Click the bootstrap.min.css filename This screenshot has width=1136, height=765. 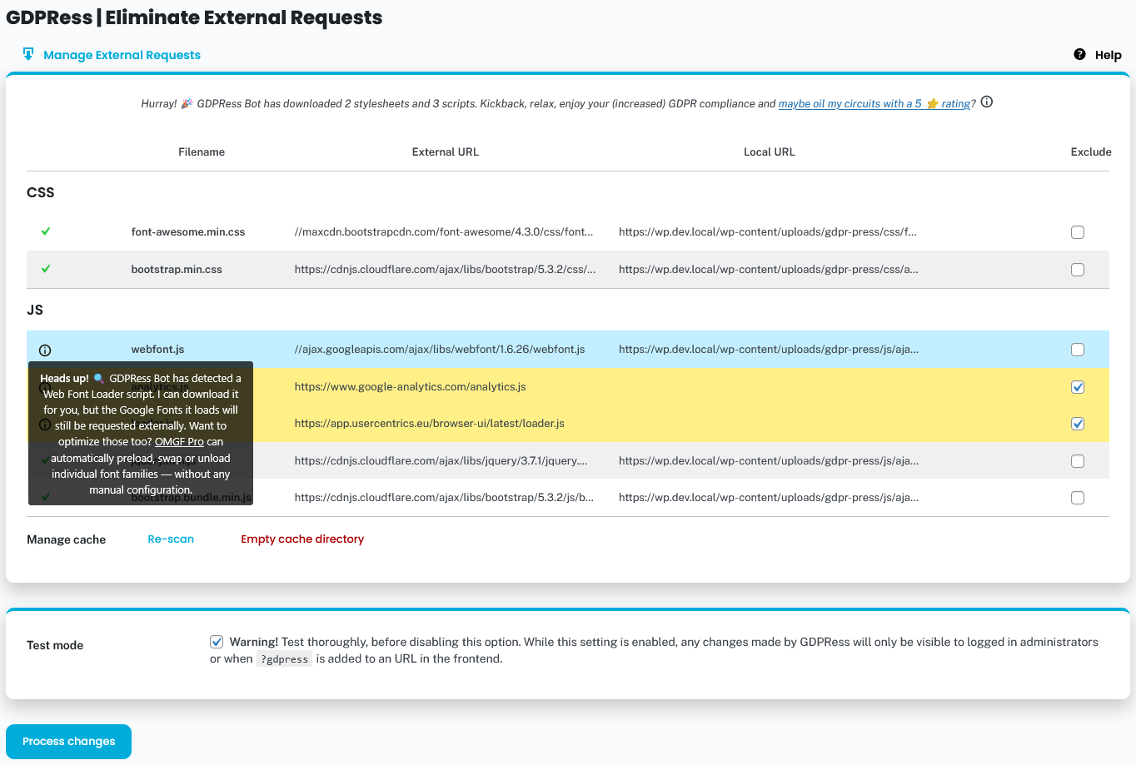pos(177,270)
